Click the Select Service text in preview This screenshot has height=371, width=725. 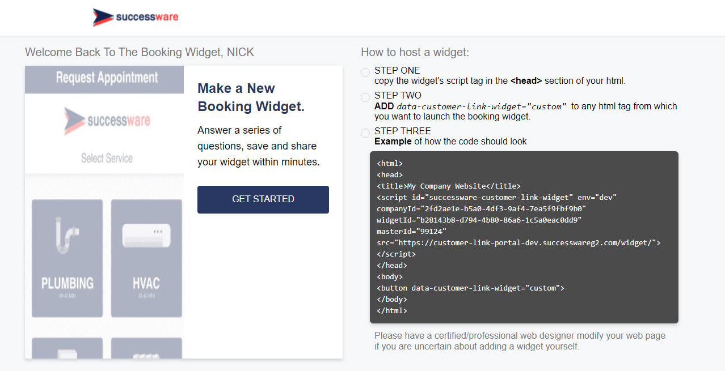point(107,158)
